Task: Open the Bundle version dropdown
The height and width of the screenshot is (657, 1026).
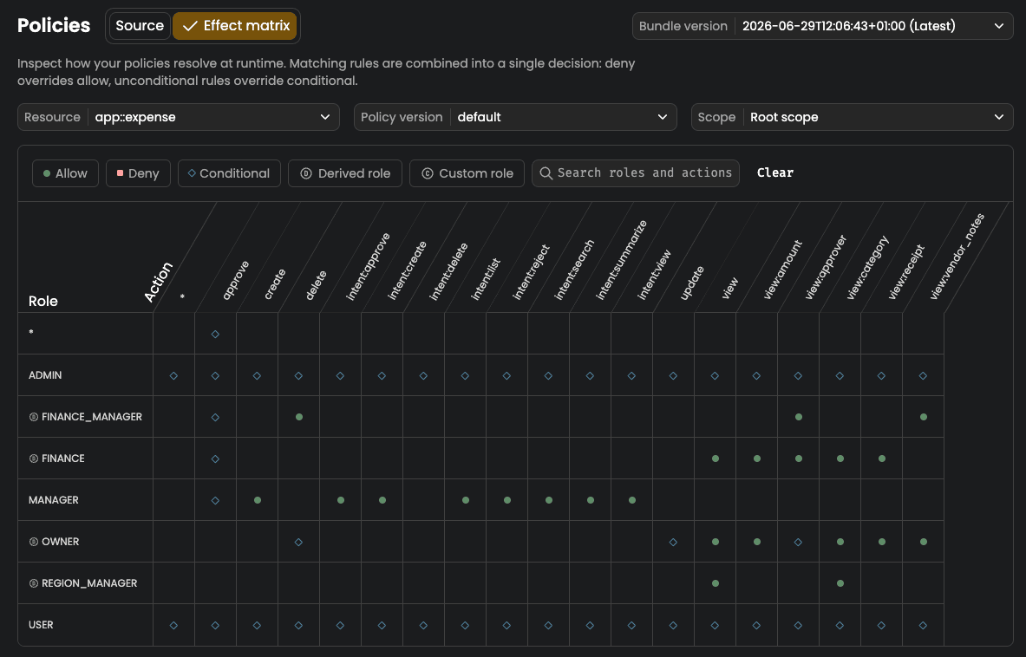Action: (822, 26)
